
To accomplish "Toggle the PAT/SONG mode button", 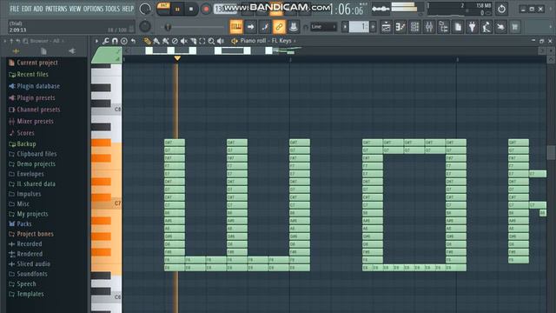I will point(163,9).
